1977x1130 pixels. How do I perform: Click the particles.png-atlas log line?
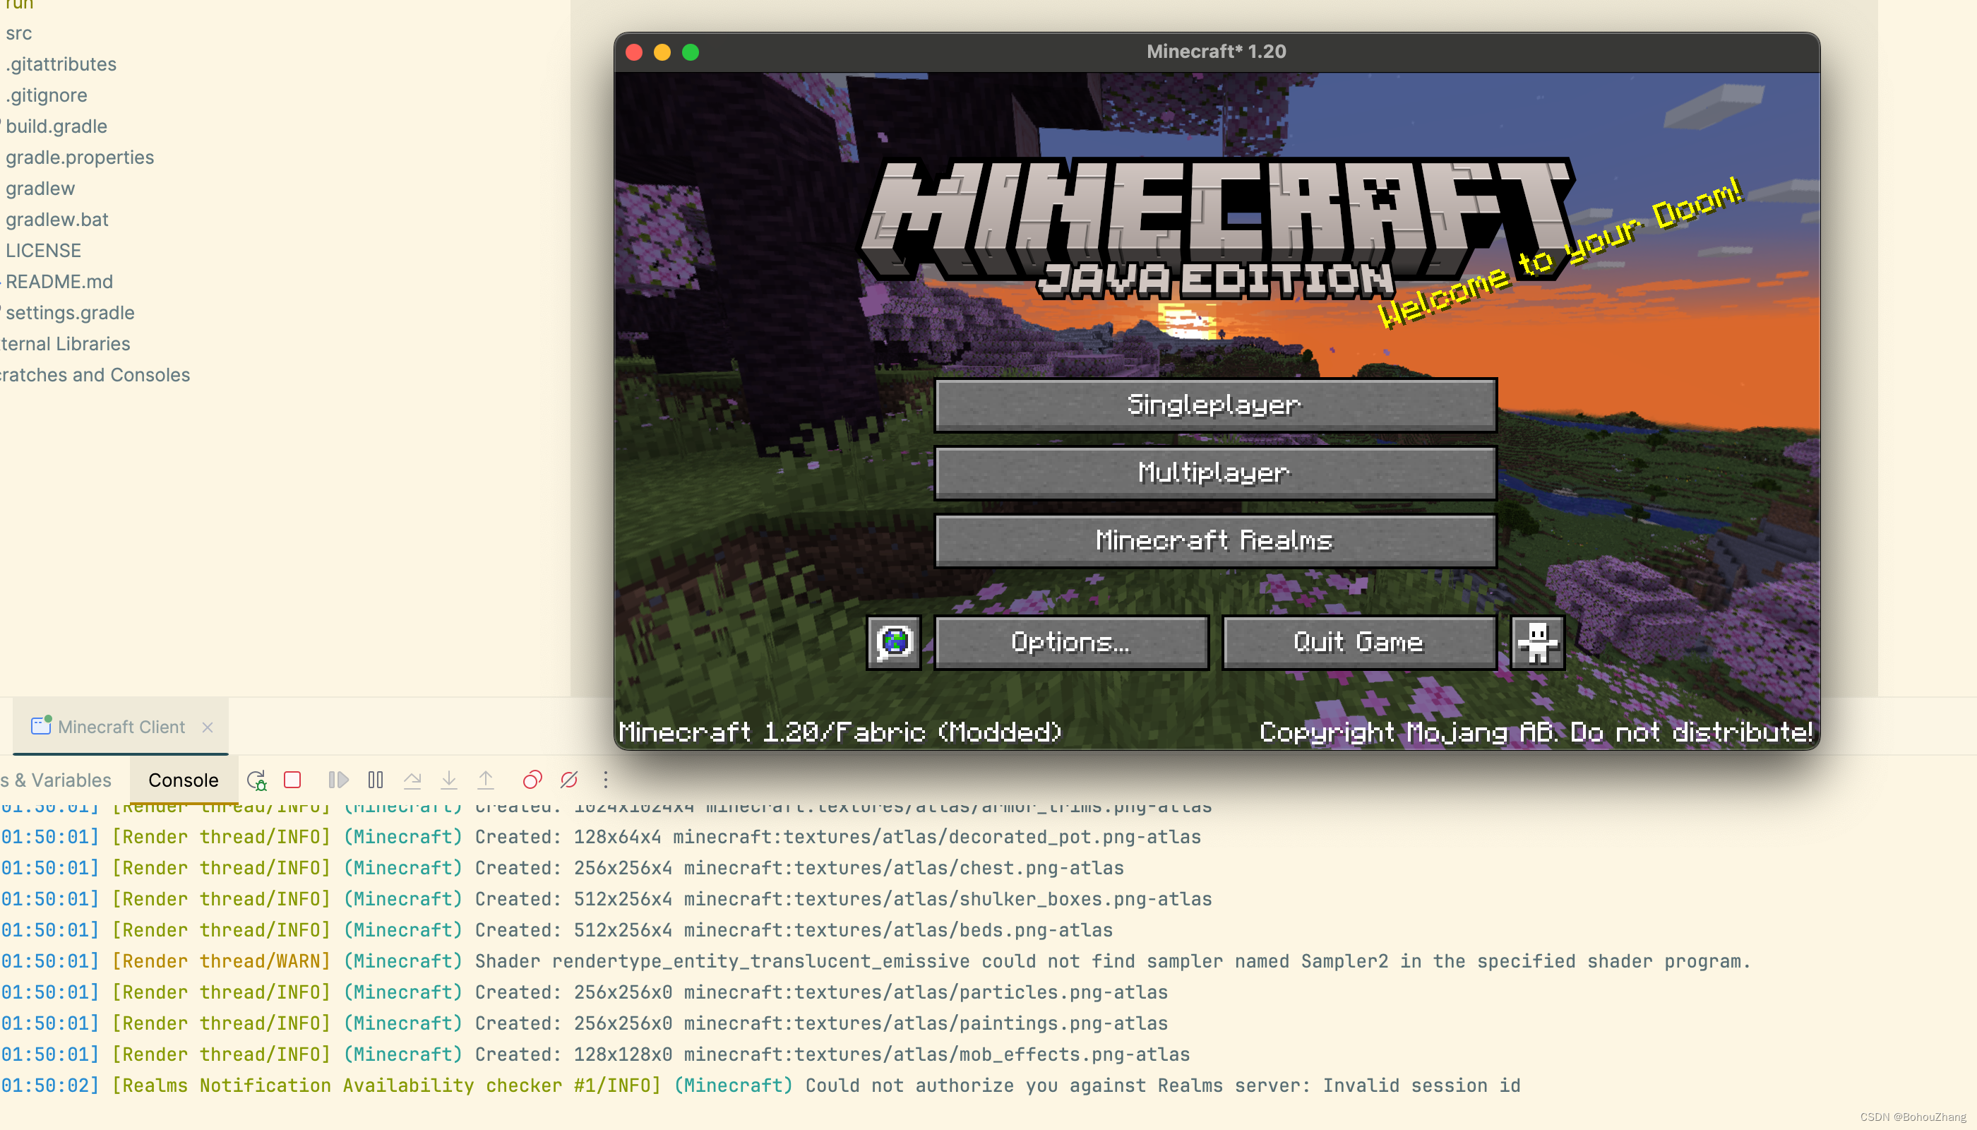pos(583,992)
